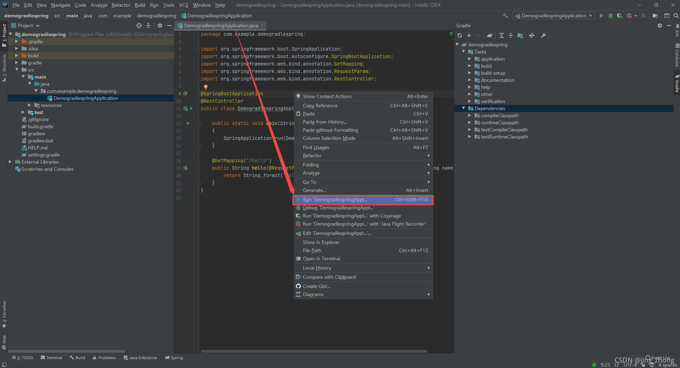Toggle Gradle offline mode icon
Viewport: 680px width, 368px height.
click(532, 35)
